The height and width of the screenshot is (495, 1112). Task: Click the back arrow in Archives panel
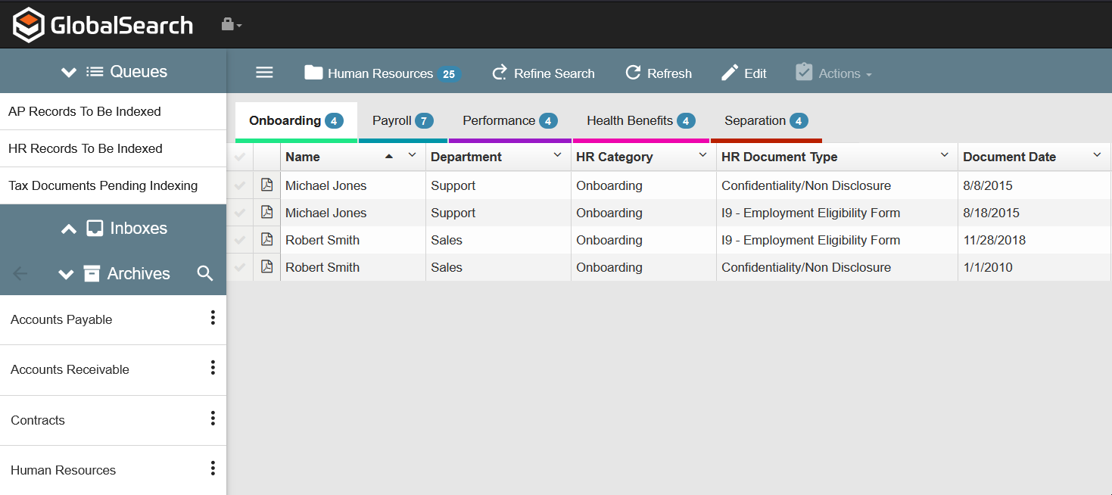pyautogui.click(x=20, y=273)
